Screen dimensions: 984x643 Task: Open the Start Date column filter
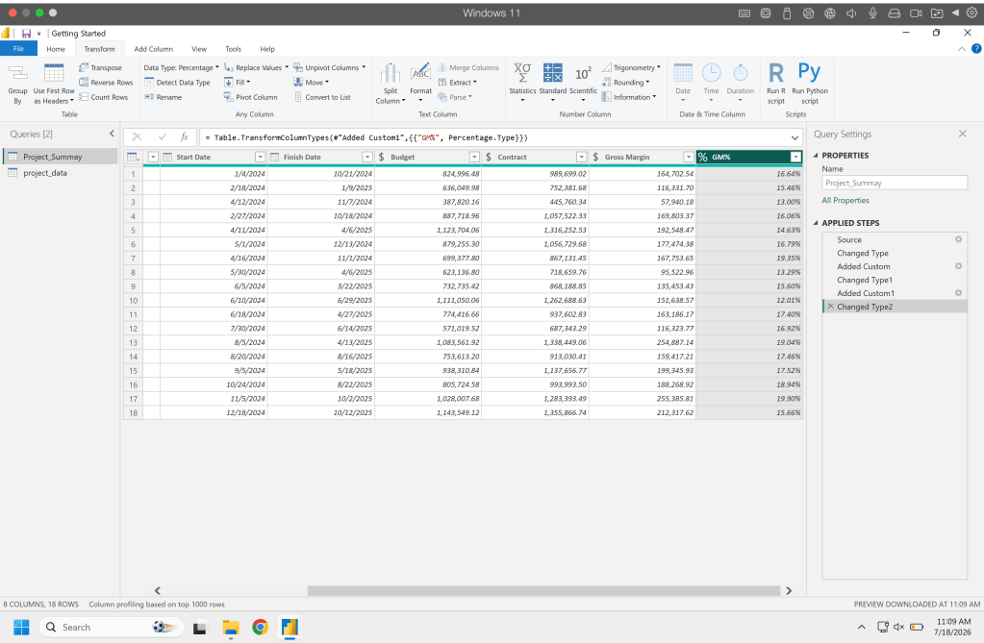(260, 157)
